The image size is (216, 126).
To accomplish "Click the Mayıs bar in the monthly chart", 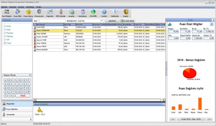I will click(x=200, y=104).
